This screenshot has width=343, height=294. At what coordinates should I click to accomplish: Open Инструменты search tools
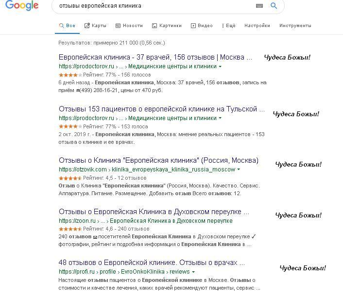295,26
